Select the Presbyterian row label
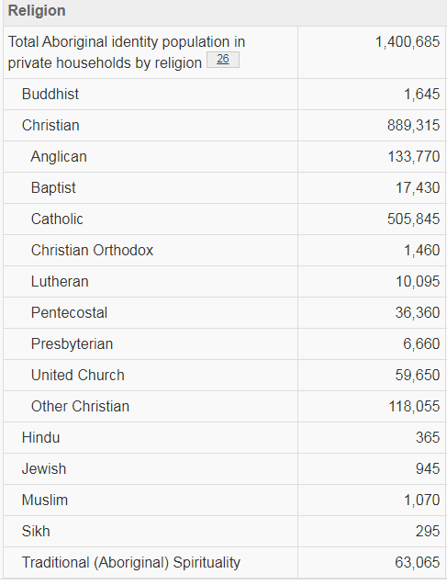Viewport: 447px width, 585px height. point(72,344)
